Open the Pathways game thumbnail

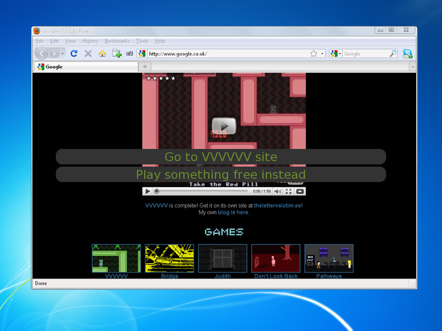click(329, 258)
